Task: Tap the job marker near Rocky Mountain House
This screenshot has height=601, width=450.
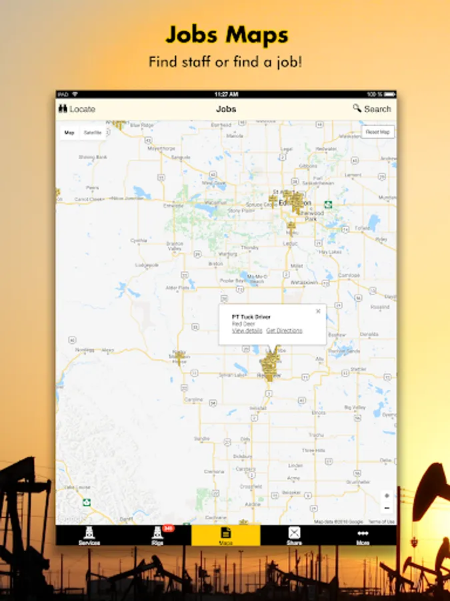Action: click(x=179, y=357)
